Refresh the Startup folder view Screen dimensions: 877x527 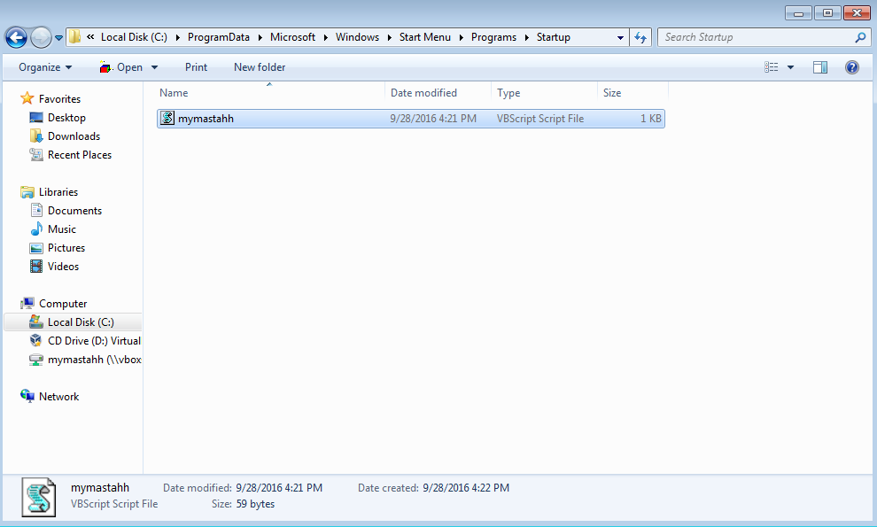(x=640, y=37)
